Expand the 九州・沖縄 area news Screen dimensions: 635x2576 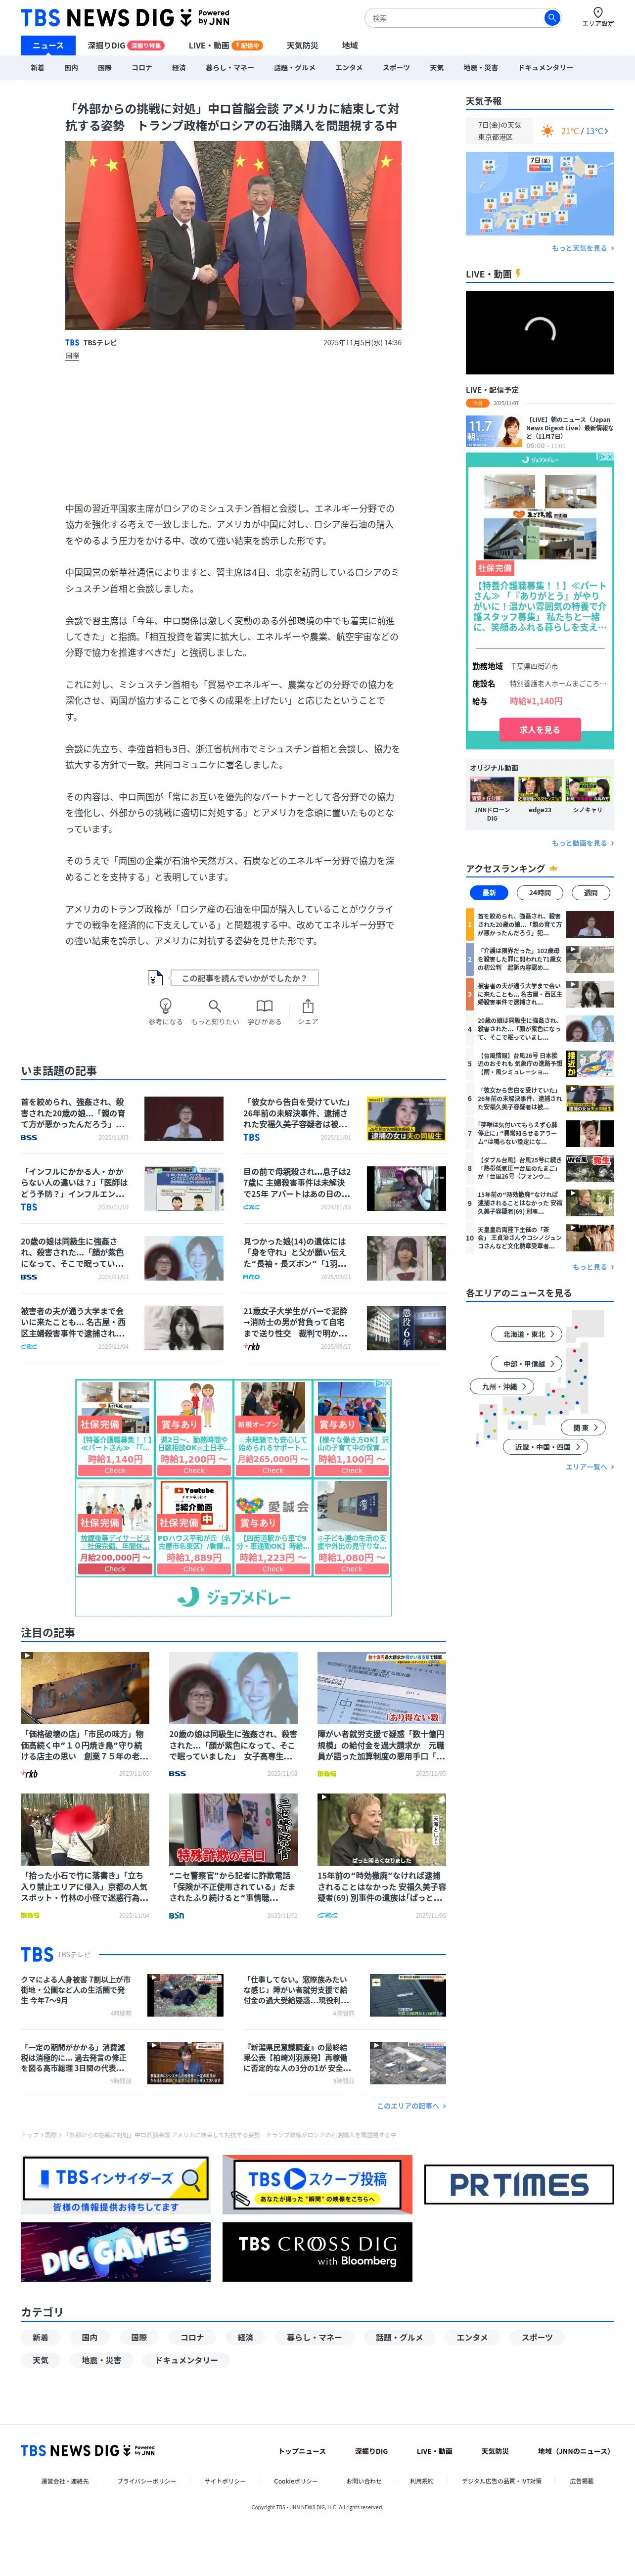pos(502,1386)
